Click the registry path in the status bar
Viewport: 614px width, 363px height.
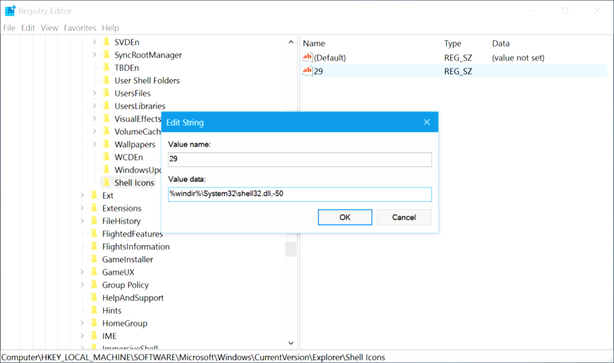193,357
